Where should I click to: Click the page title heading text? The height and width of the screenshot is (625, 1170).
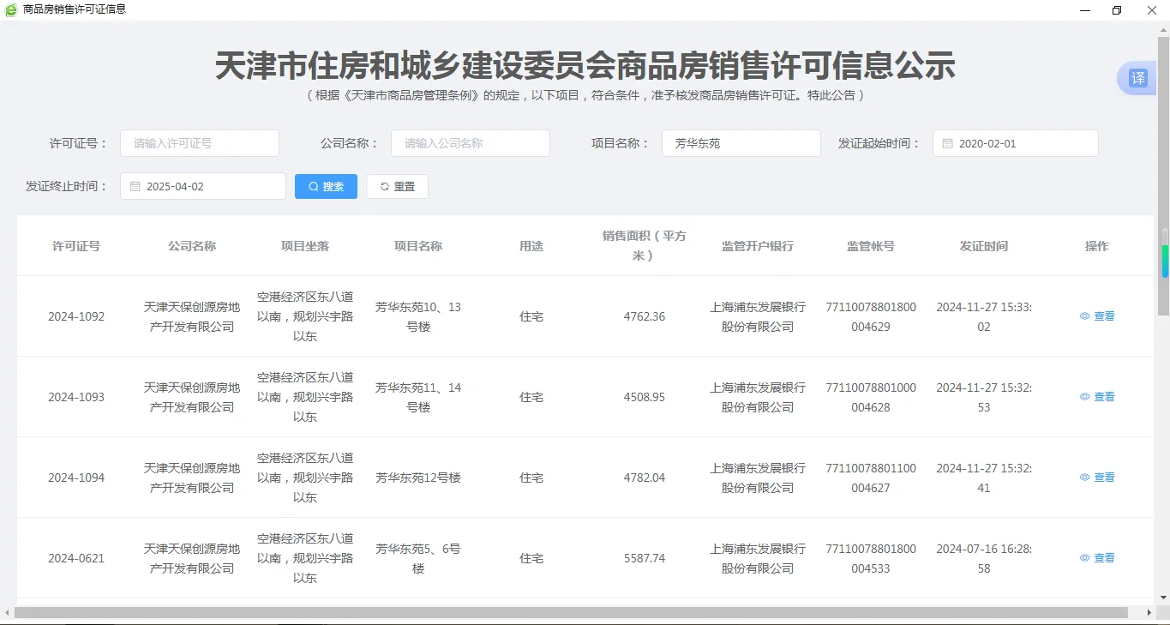click(585, 66)
